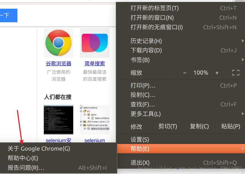The width and height of the screenshot is (245, 174).
Task: Click the SeleniumDemo project tree thumbnail
Action: 95,120
